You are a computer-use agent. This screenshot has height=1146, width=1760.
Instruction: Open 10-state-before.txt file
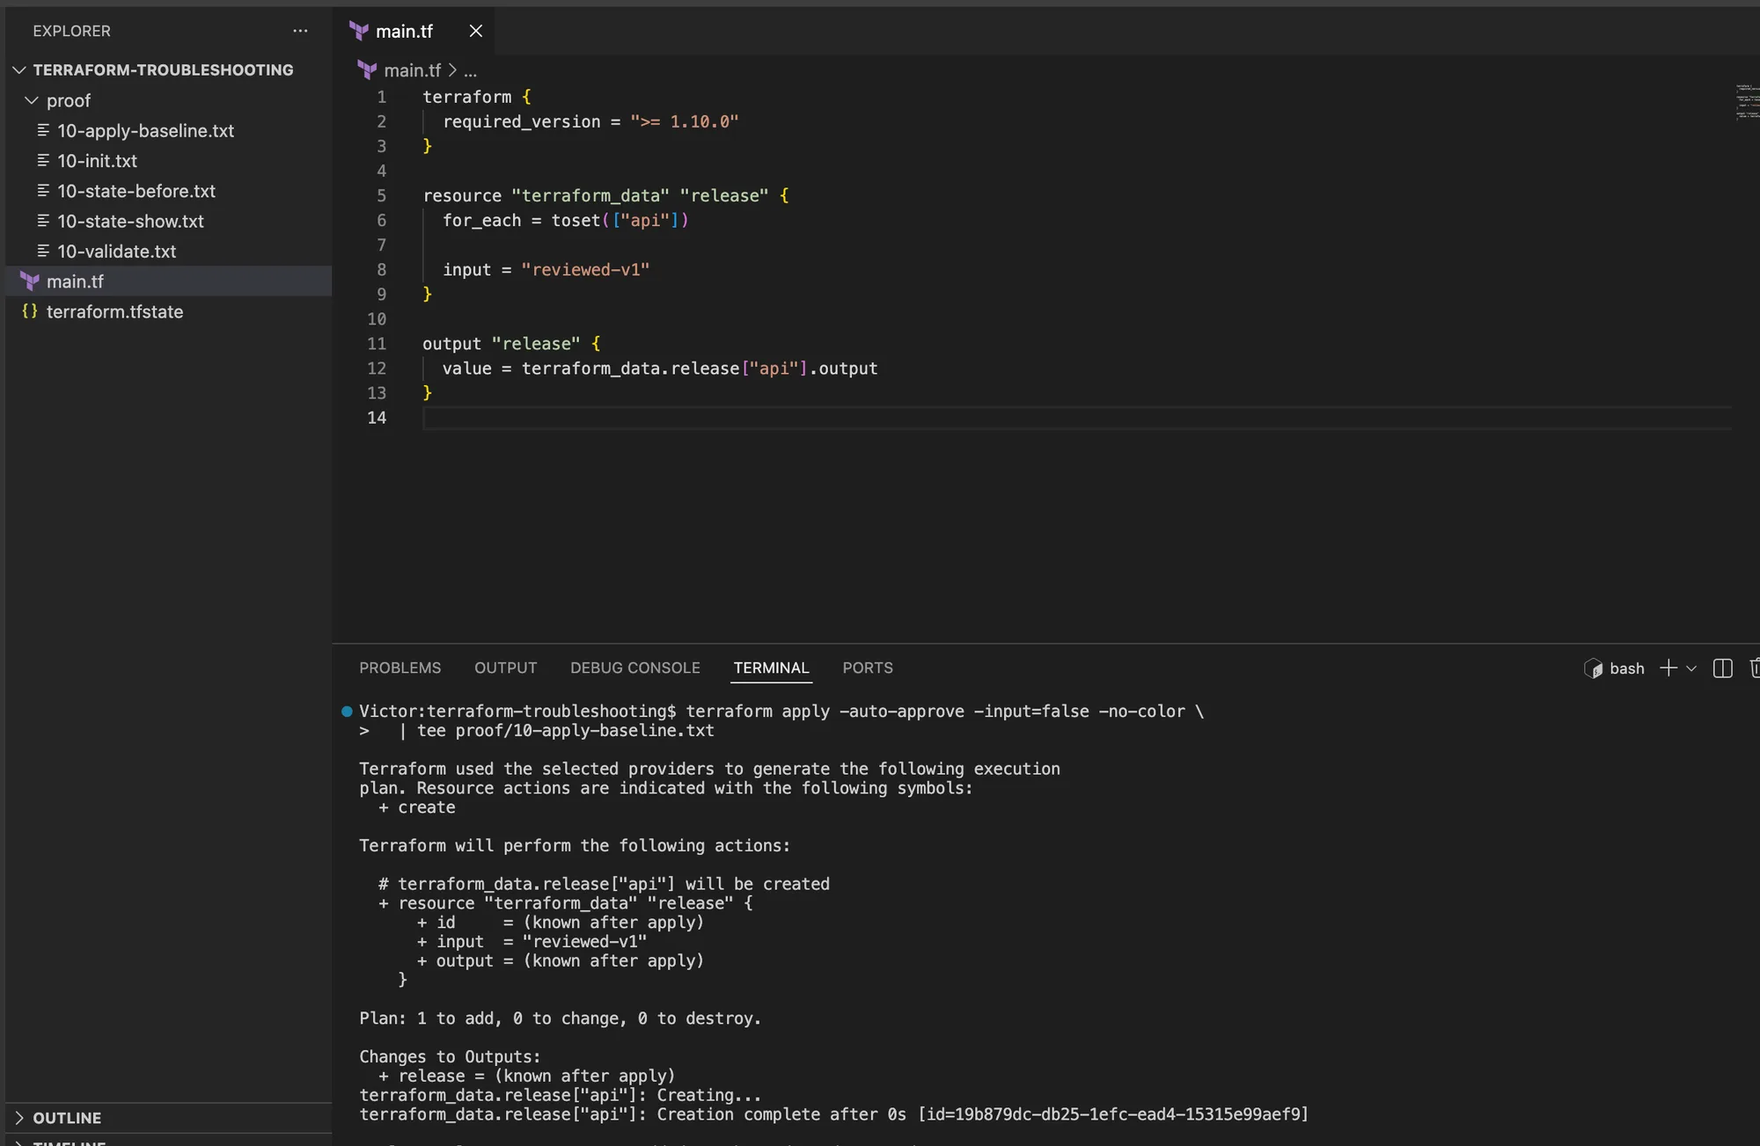[x=136, y=191]
